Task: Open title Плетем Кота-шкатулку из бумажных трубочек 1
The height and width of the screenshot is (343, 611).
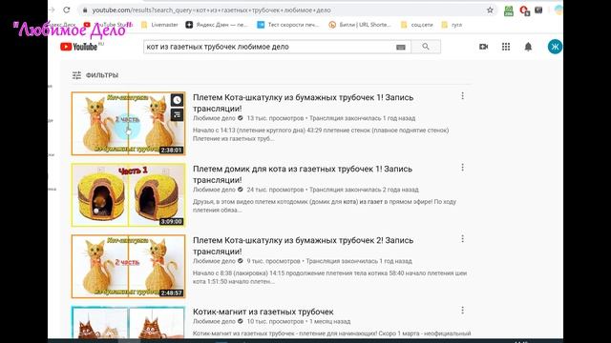Action: (x=303, y=103)
